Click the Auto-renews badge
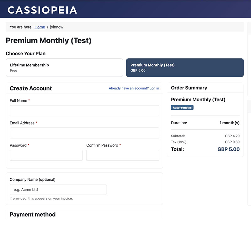This screenshot has height=251, width=251. 182,108
